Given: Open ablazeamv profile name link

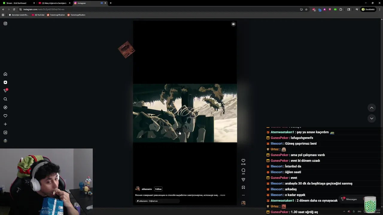Looking at the screenshot, I should (x=147, y=189).
